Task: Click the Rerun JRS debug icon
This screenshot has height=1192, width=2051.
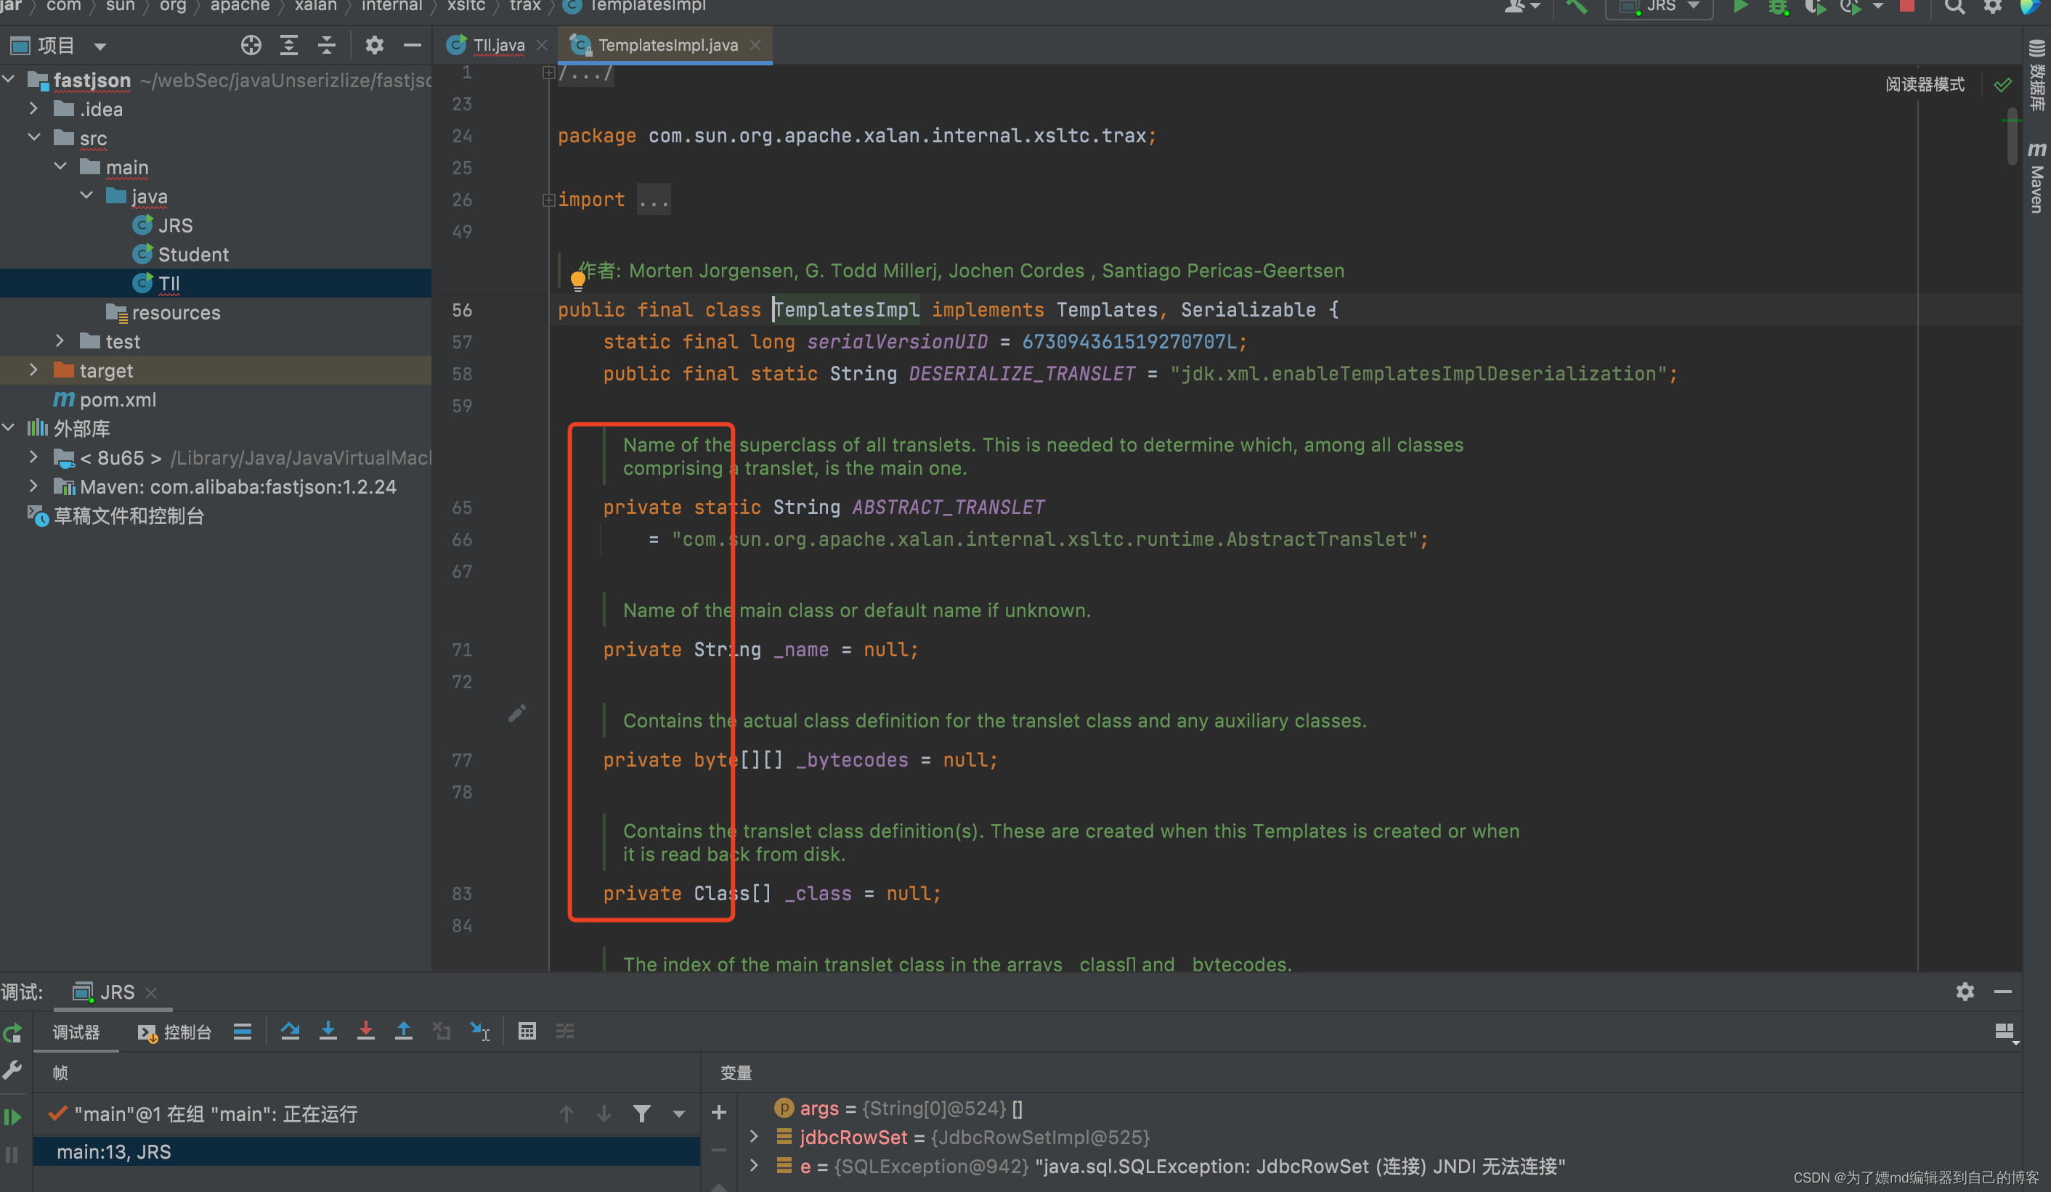Action: point(12,1033)
